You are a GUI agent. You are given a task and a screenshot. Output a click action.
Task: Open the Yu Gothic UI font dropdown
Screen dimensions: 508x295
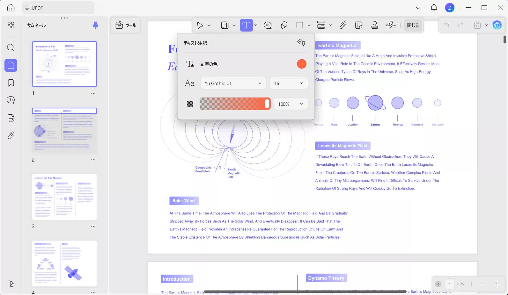pos(233,83)
